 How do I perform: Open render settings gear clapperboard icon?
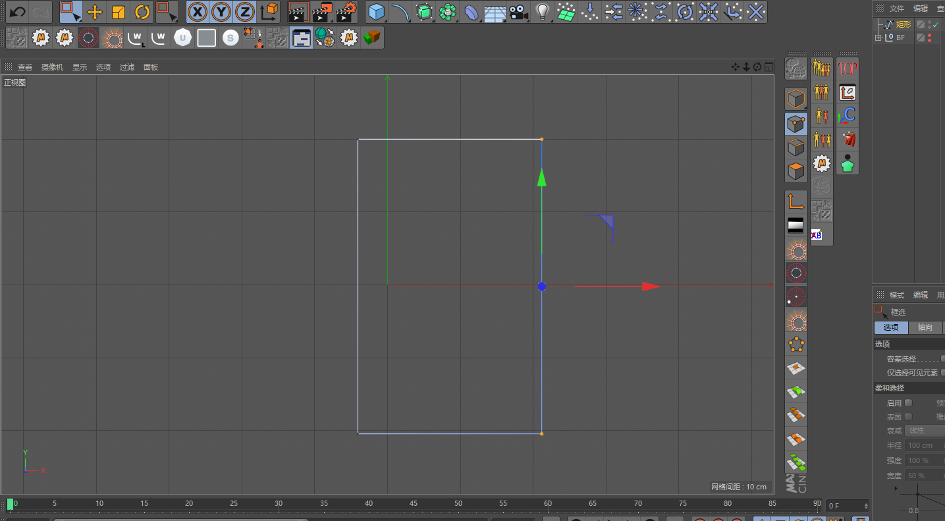point(346,12)
